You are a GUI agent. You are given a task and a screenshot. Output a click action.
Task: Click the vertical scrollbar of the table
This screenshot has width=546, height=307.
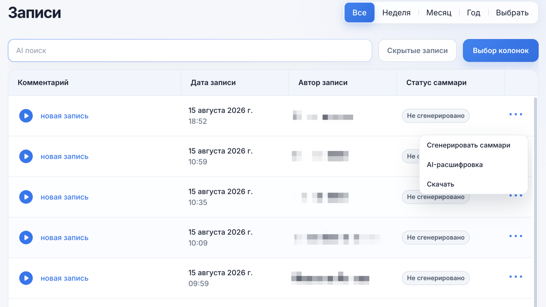[x=535, y=202]
